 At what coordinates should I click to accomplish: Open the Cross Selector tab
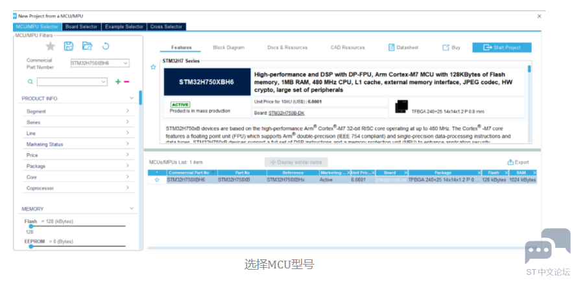pyautogui.click(x=167, y=27)
